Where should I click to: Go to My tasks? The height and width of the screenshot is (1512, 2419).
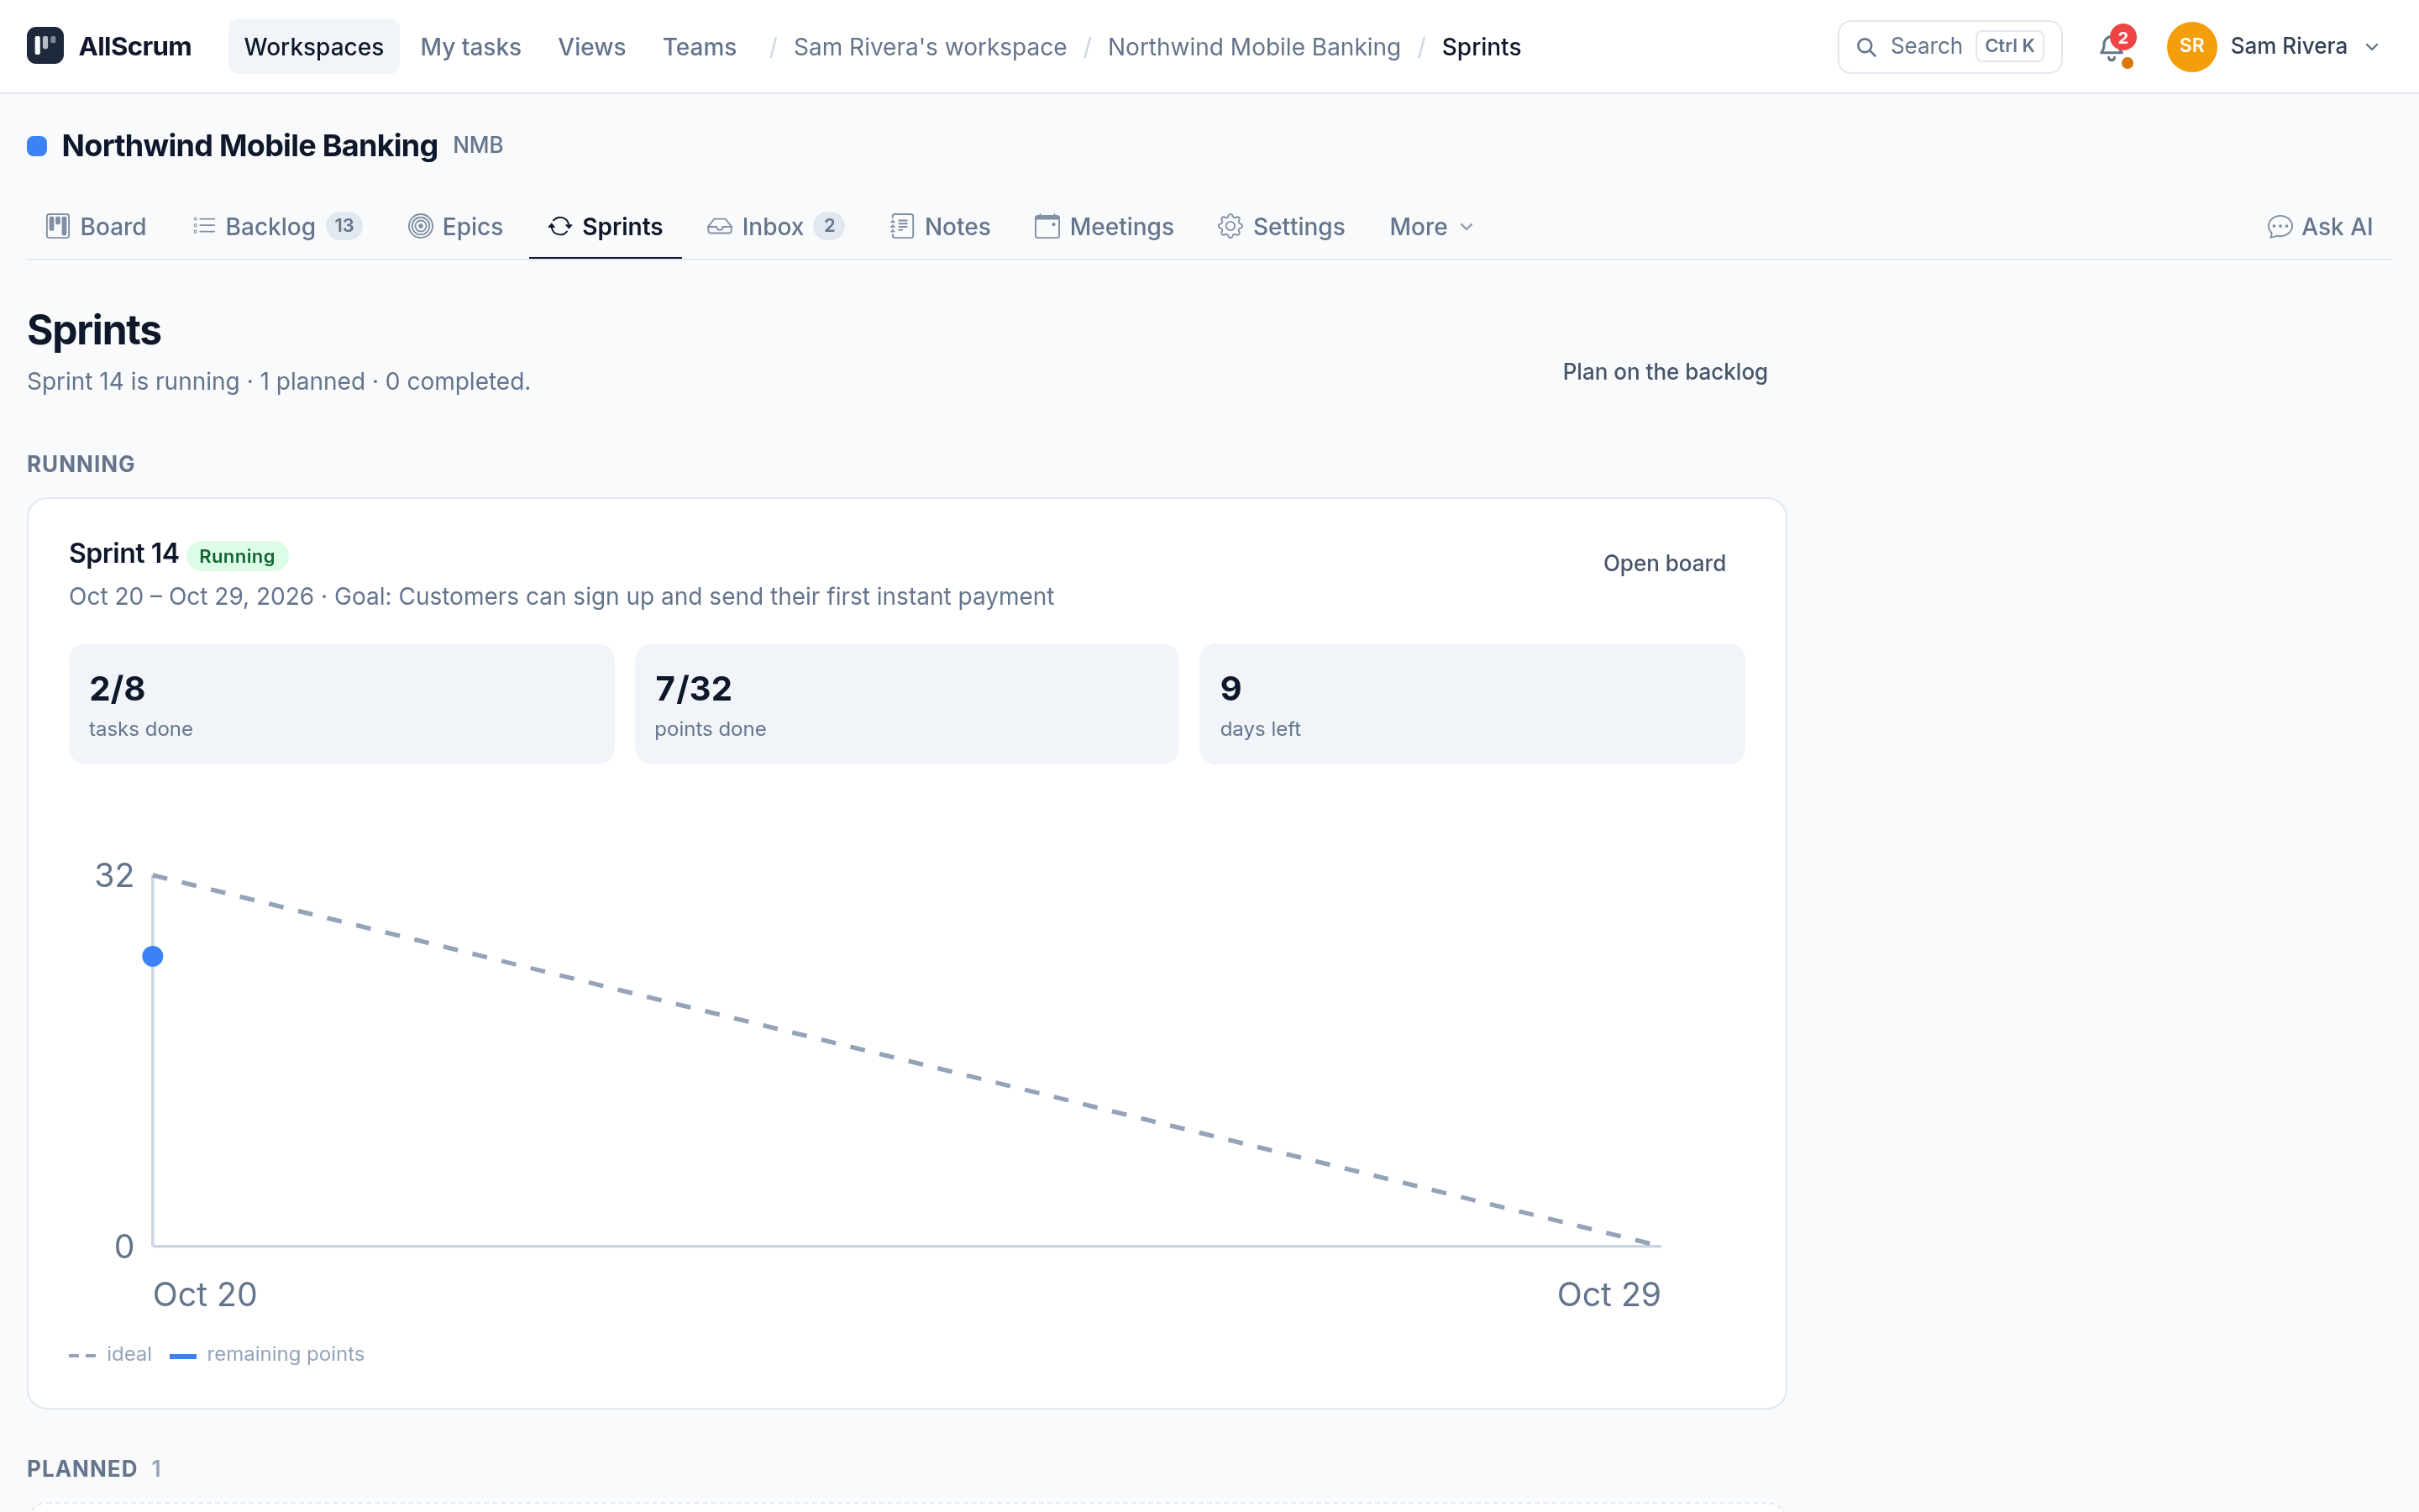[471, 46]
